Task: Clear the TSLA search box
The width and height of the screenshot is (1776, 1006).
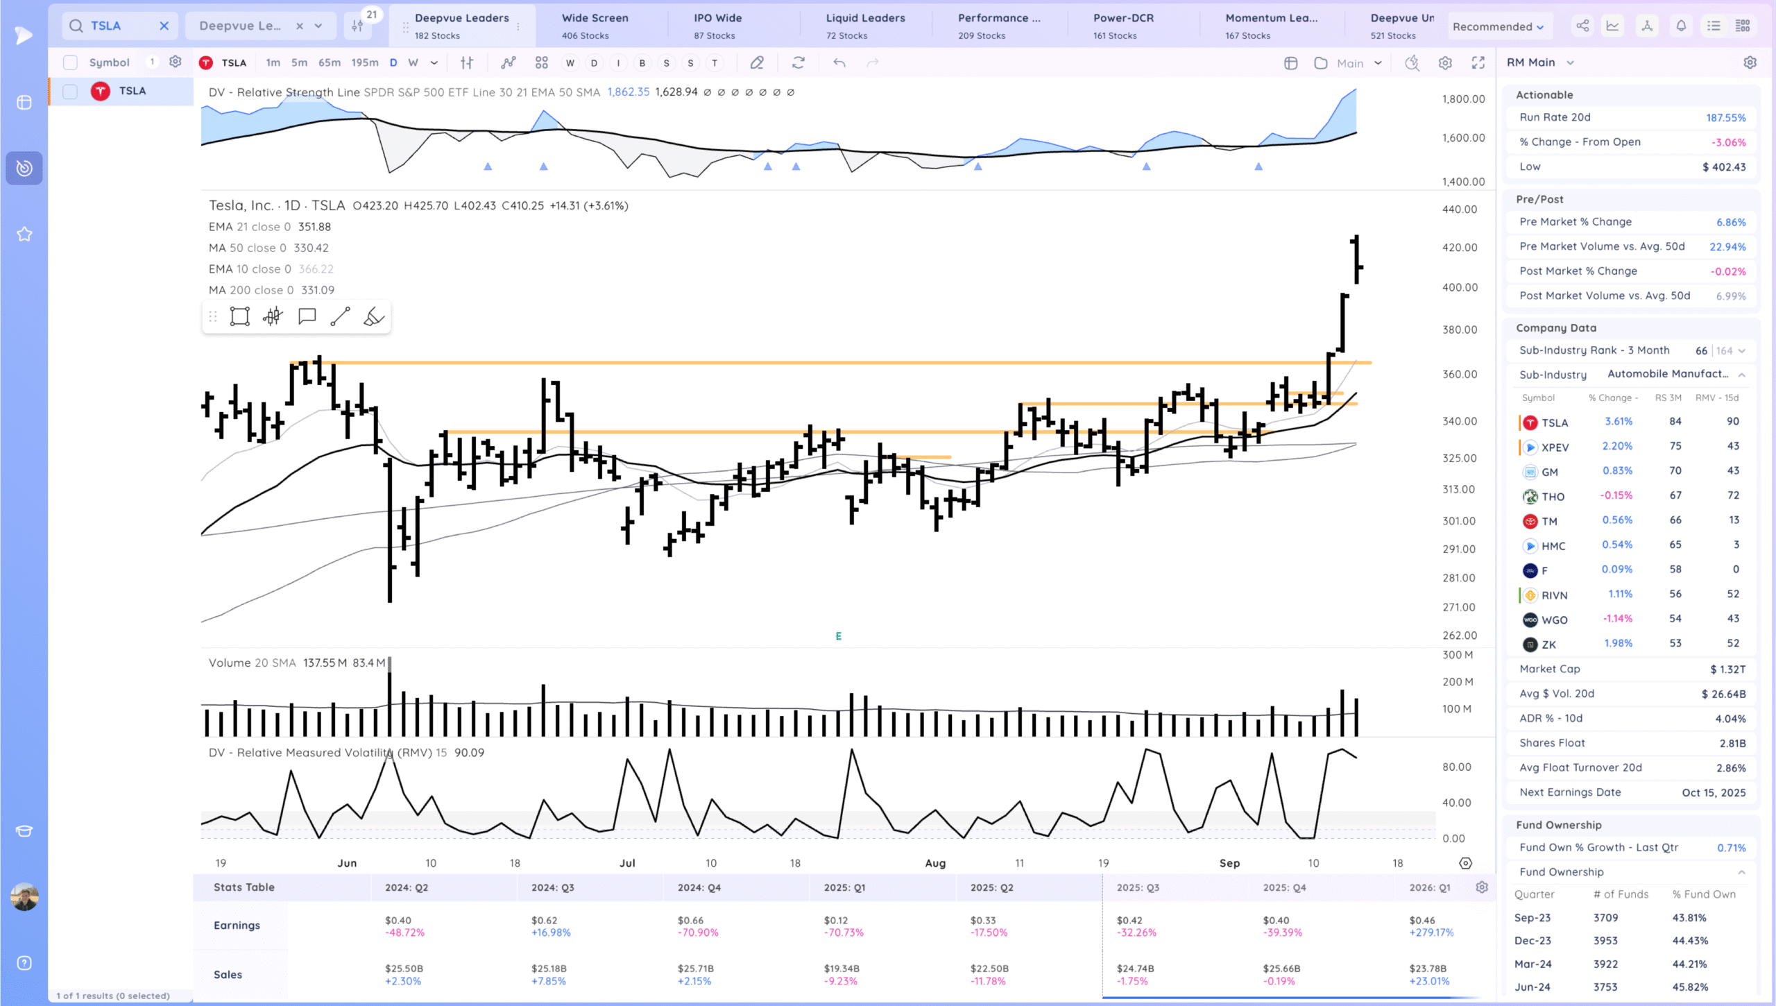Action: point(164,26)
